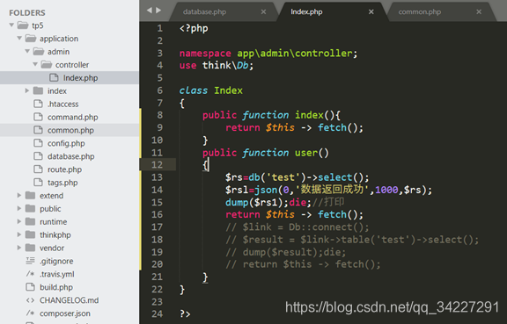This screenshot has height=324, width=507.
Task: Click the command.php file icon
Action: (38, 117)
